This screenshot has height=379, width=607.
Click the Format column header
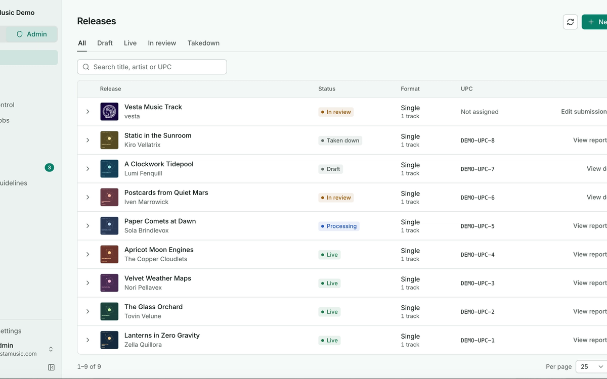click(x=410, y=89)
